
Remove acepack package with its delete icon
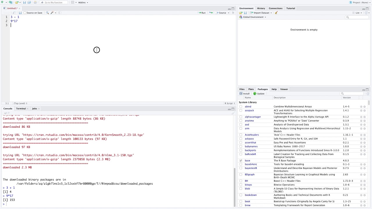(364, 111)
